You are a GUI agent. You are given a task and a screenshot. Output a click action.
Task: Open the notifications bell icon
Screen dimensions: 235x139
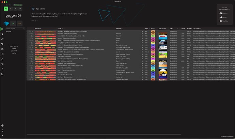click(x=2, y=130)
